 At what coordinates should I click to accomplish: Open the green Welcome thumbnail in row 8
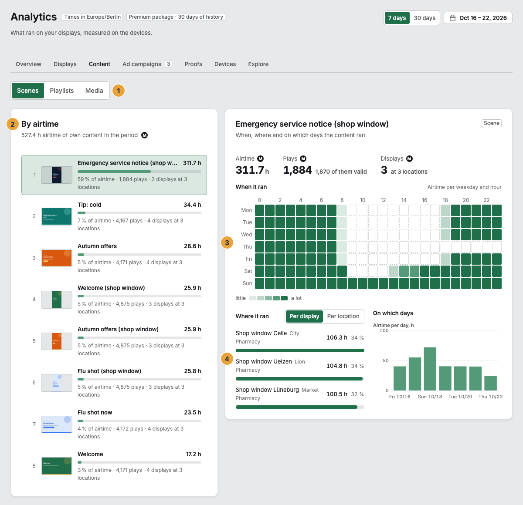57,466
